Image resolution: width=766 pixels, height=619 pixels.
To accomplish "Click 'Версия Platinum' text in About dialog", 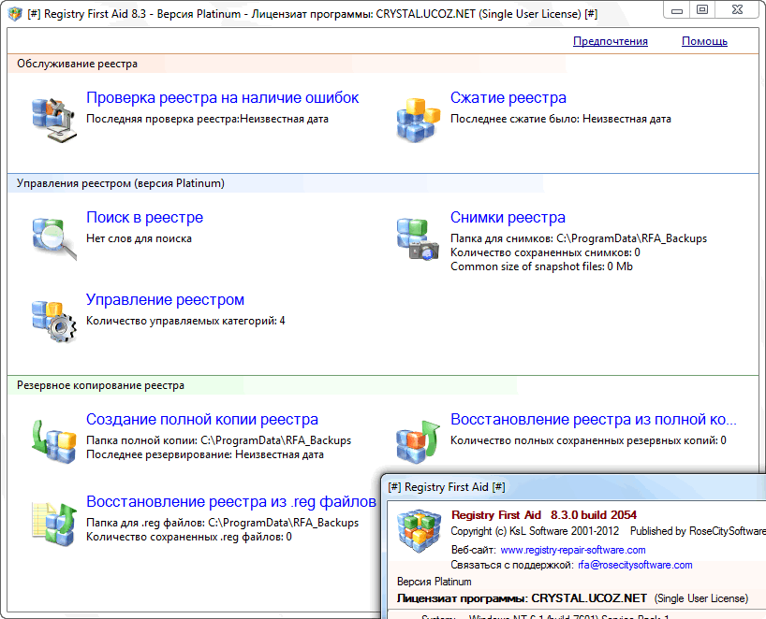I will (435, 582).
